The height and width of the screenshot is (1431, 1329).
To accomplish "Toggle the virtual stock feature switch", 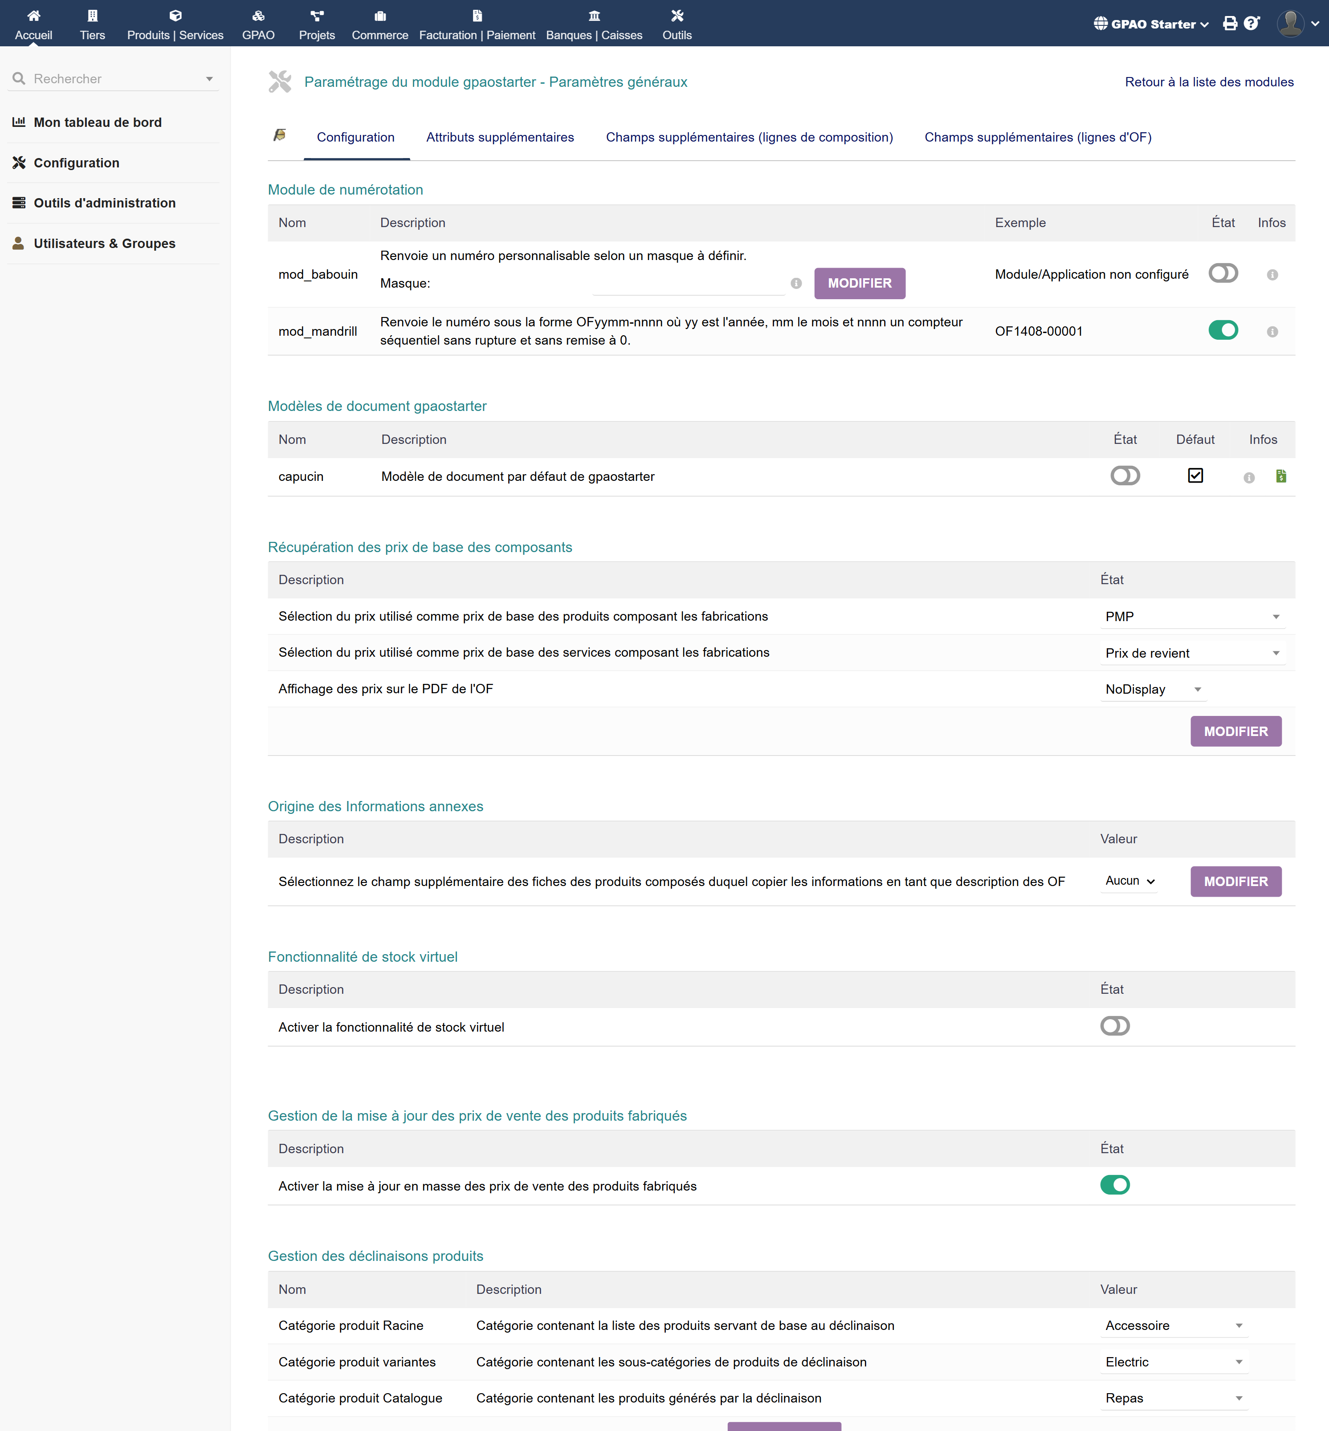I will [1114, 1026].
